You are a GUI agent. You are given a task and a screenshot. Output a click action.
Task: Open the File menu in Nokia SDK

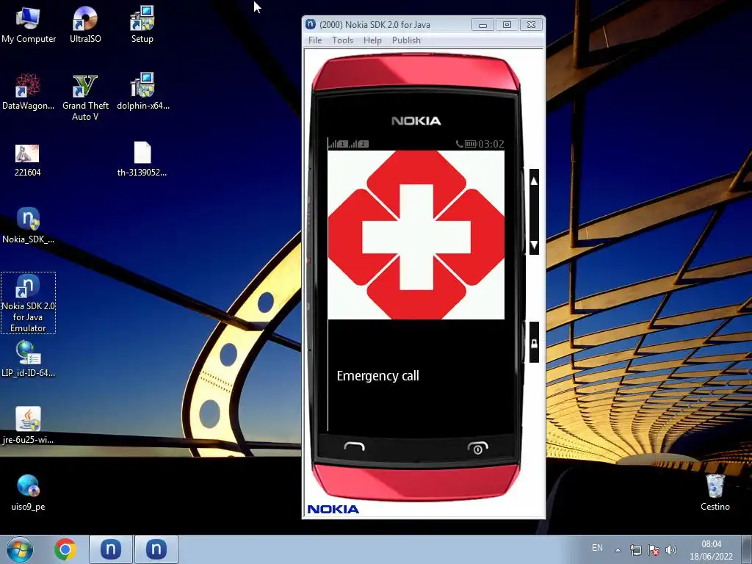(x=315, y=40)
